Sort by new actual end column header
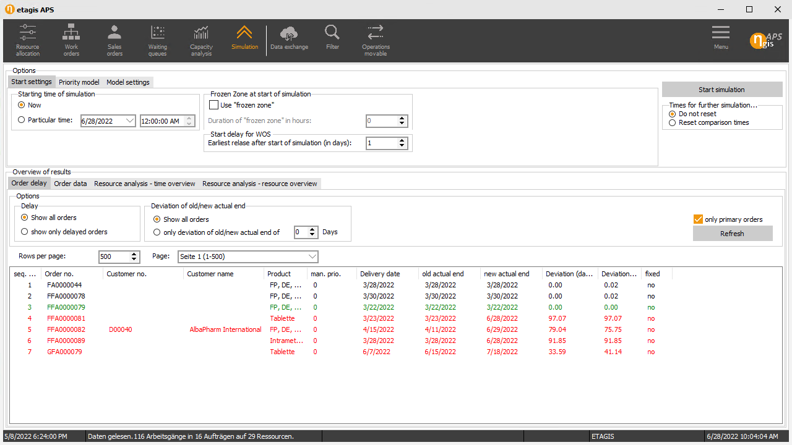792x445 pixels. point(511,274)
